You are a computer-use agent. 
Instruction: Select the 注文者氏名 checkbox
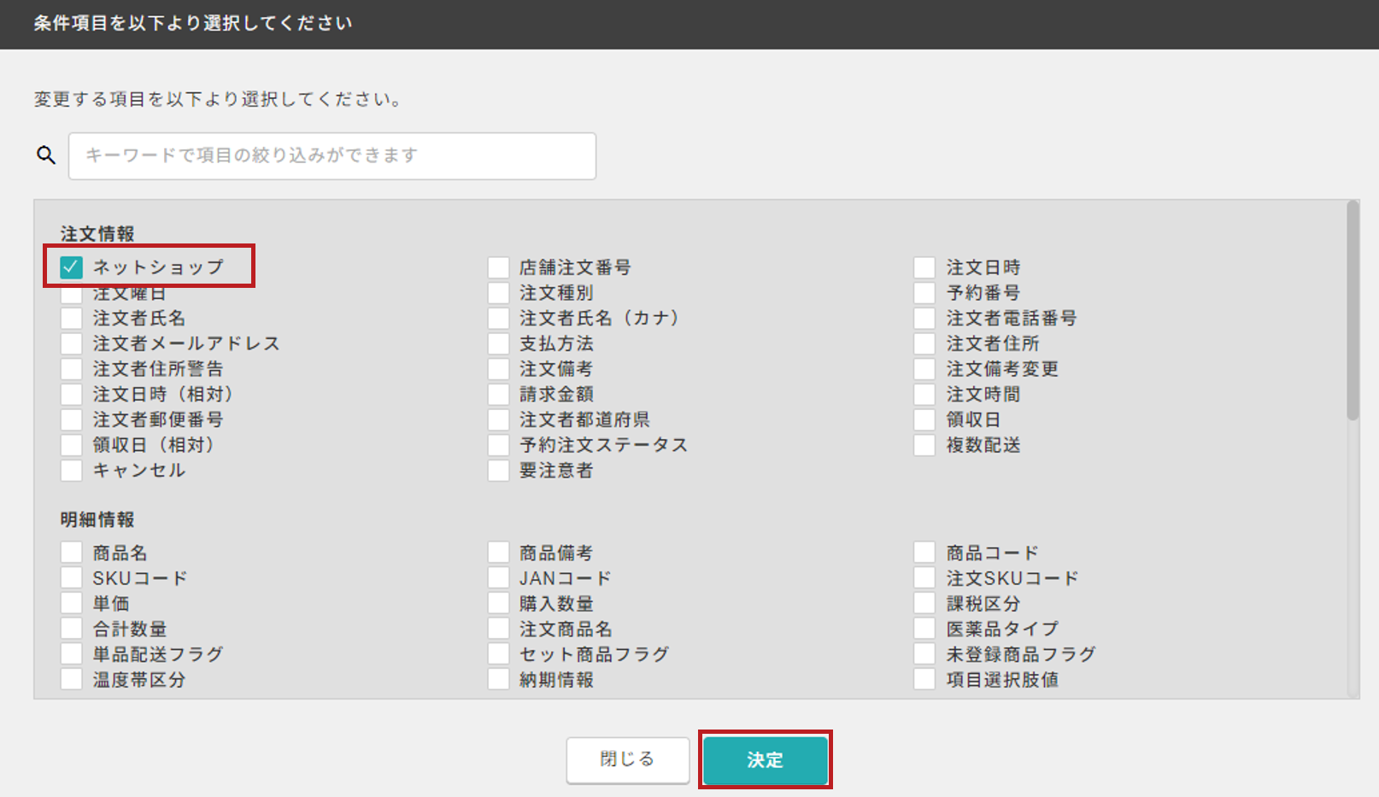72,319
